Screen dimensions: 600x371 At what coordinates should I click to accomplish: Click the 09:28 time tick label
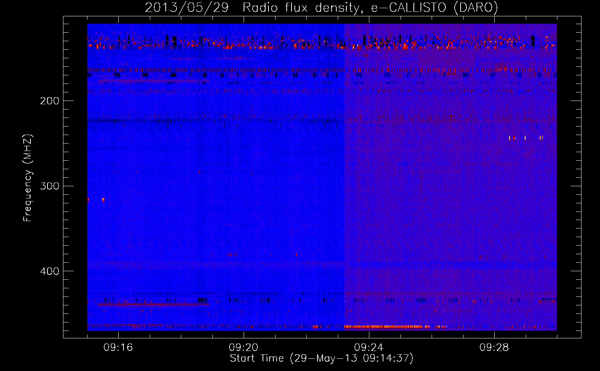[494, 348]
